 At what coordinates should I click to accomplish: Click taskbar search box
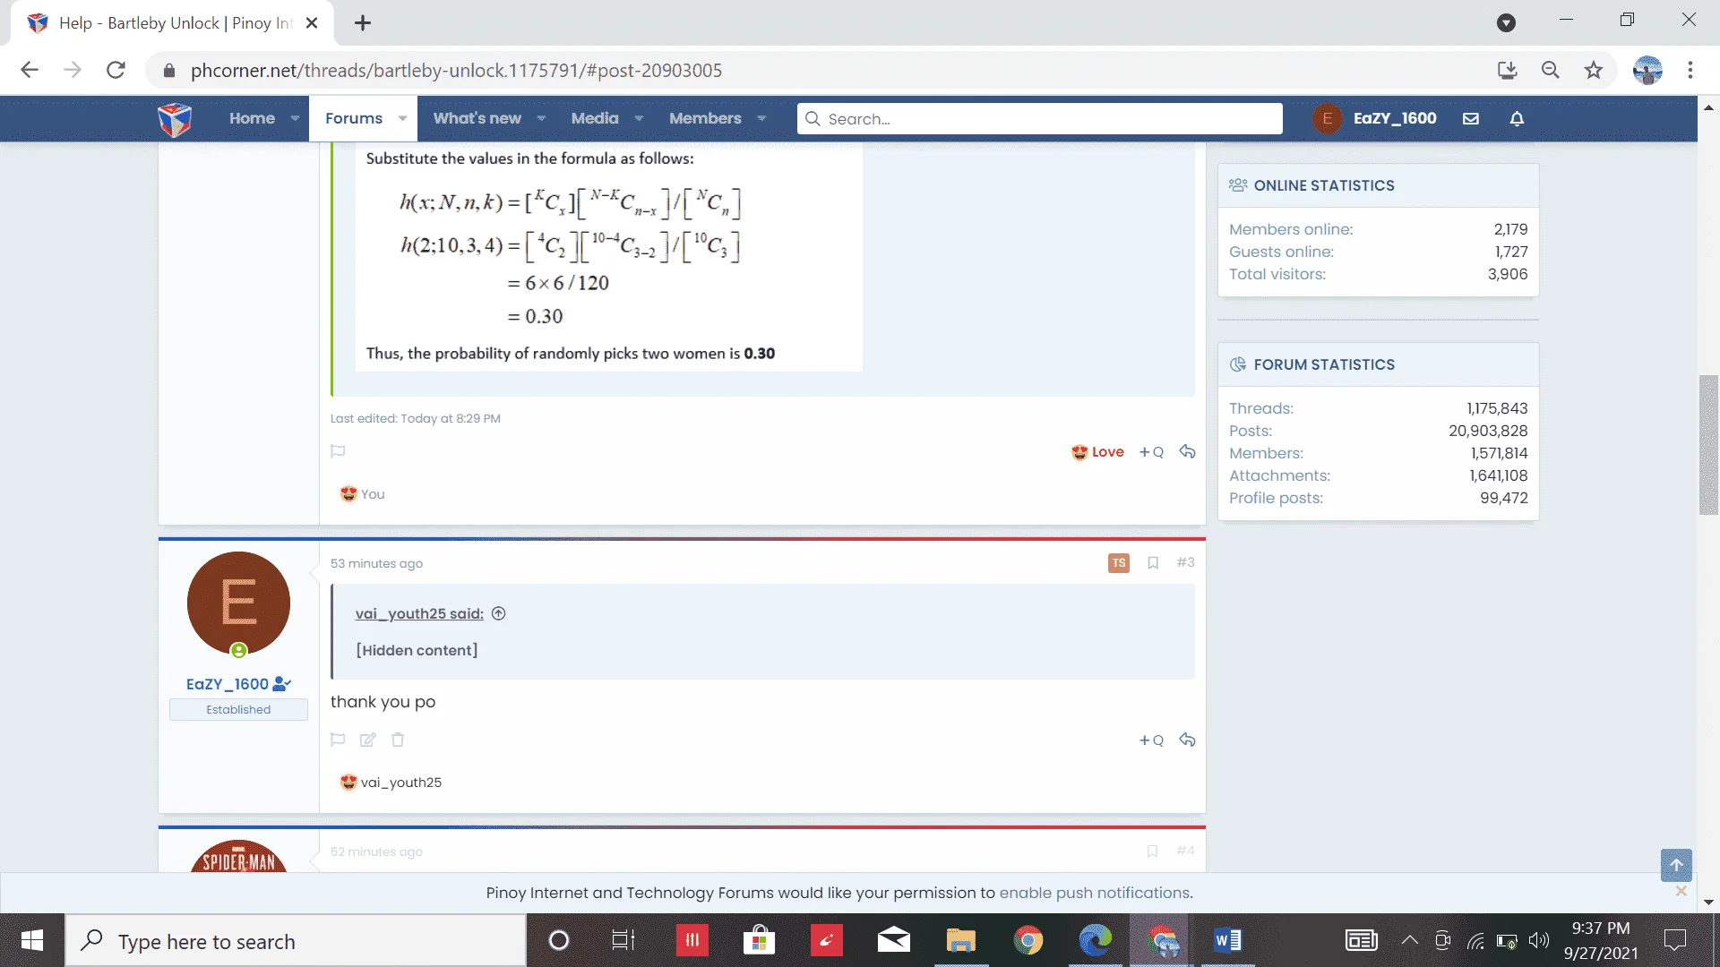point(296,940)
